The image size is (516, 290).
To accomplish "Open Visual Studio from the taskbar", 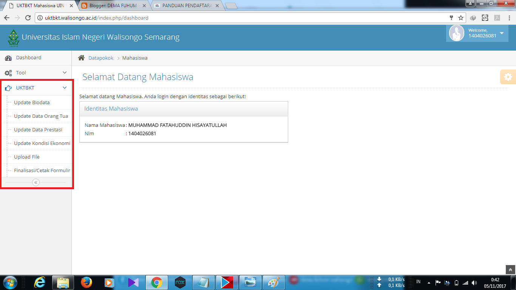I will click(x=133, y=282).
